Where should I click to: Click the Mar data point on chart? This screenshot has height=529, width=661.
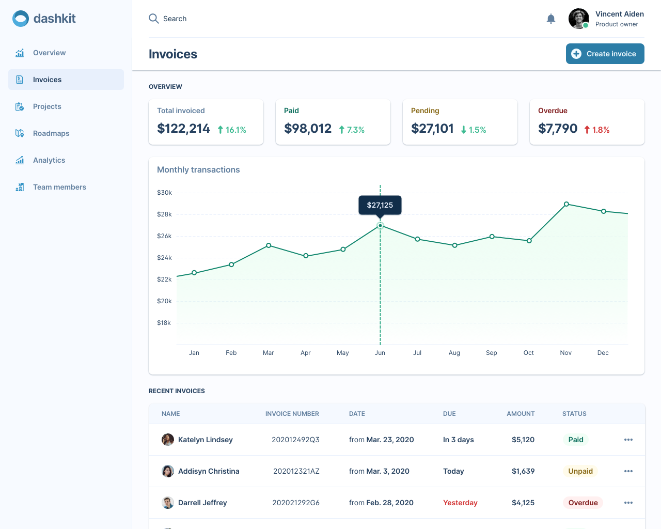(269, 245)
